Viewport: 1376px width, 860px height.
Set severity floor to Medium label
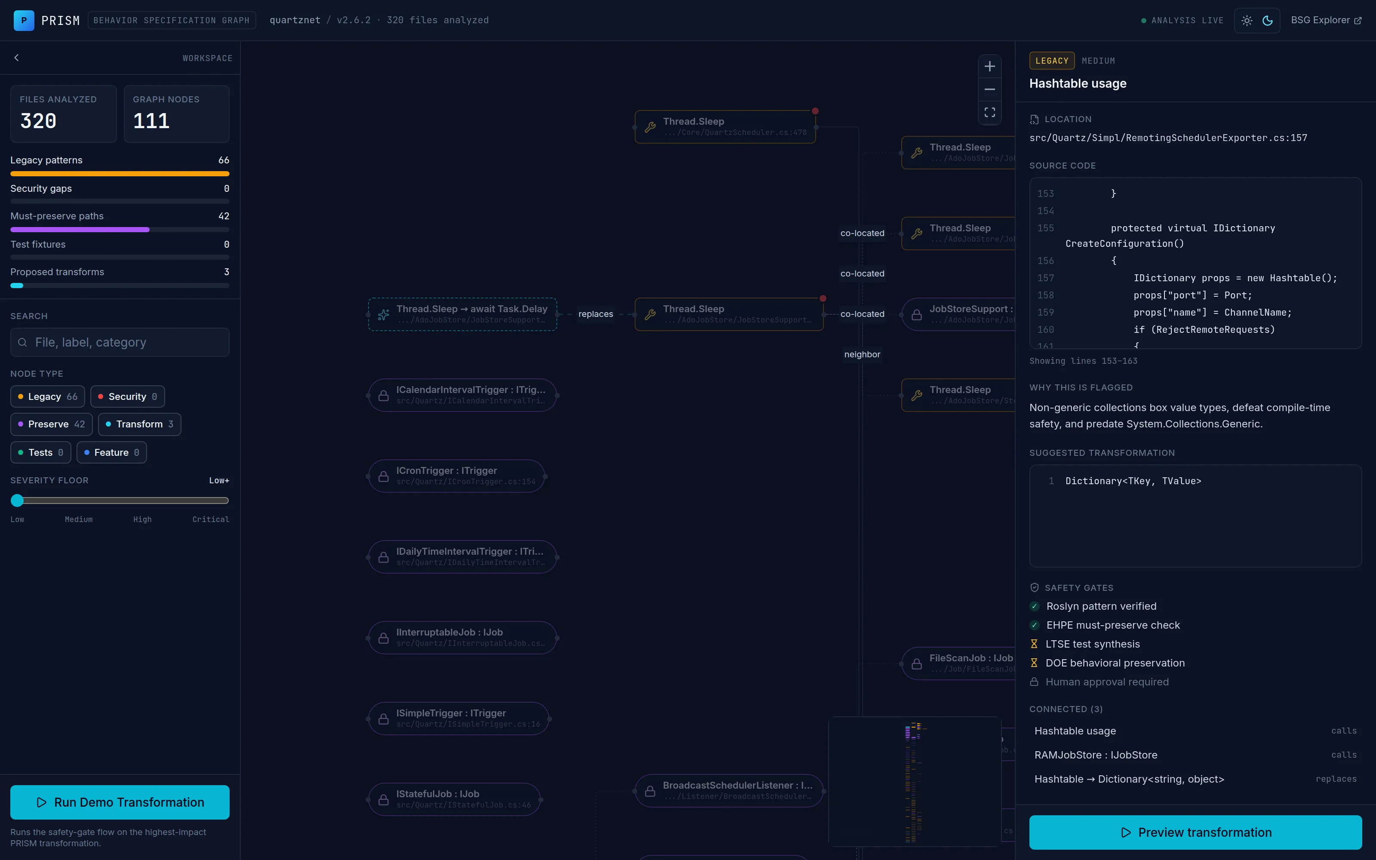pyautogui.click(x=78, y=519)
